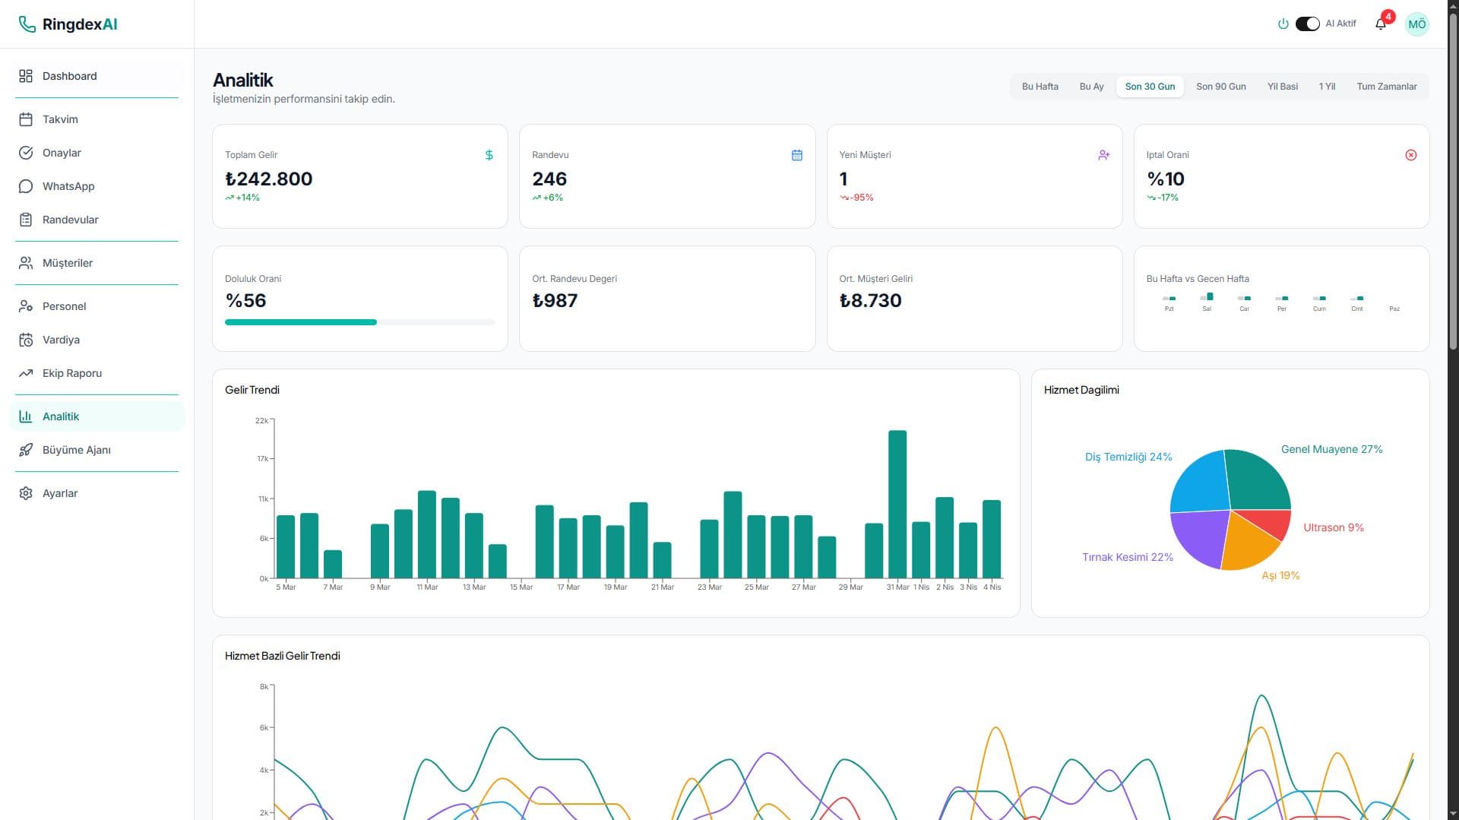Open the Vardiya page
This screenshot has height=820, width=1459.
pos(97,340)
